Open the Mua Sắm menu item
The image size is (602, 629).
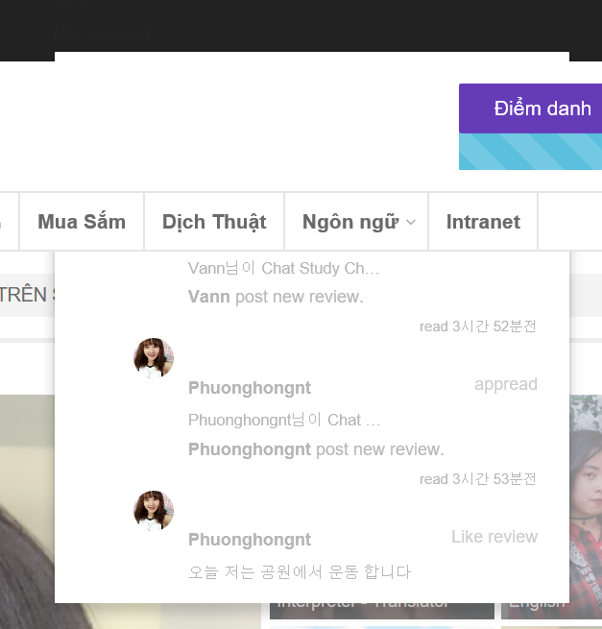click(82, 222)
